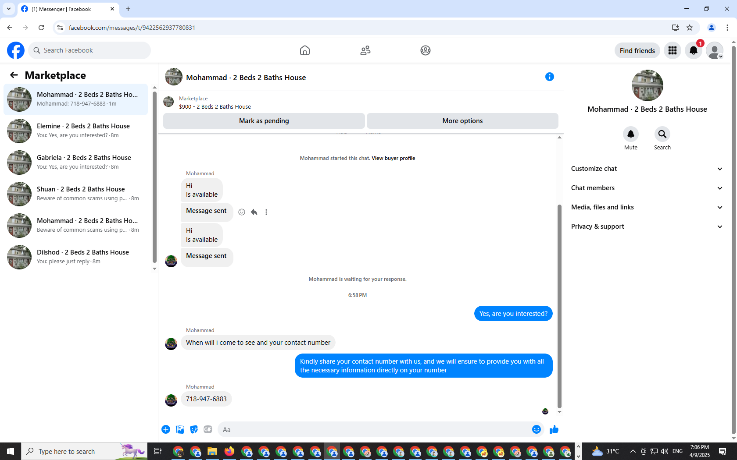Screen dimensions: 737x460
Task: Reload the page
Action: (41, 28)
